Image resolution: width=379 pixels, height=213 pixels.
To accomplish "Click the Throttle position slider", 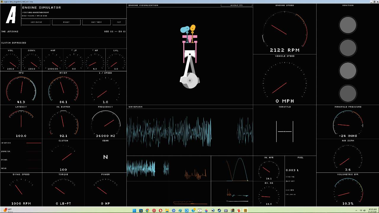I will click(285, 131).
